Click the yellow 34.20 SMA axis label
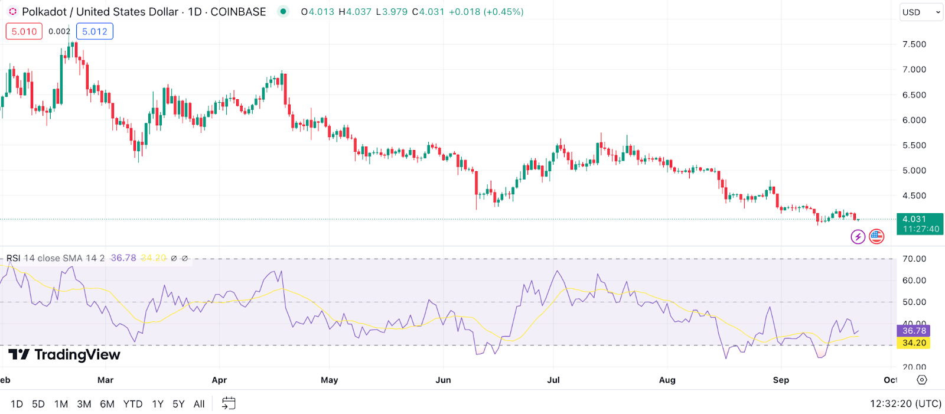The image size is (945, 414). pos(914,343)
